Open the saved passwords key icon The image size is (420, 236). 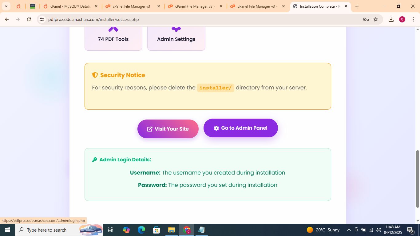tap(366, 19)
